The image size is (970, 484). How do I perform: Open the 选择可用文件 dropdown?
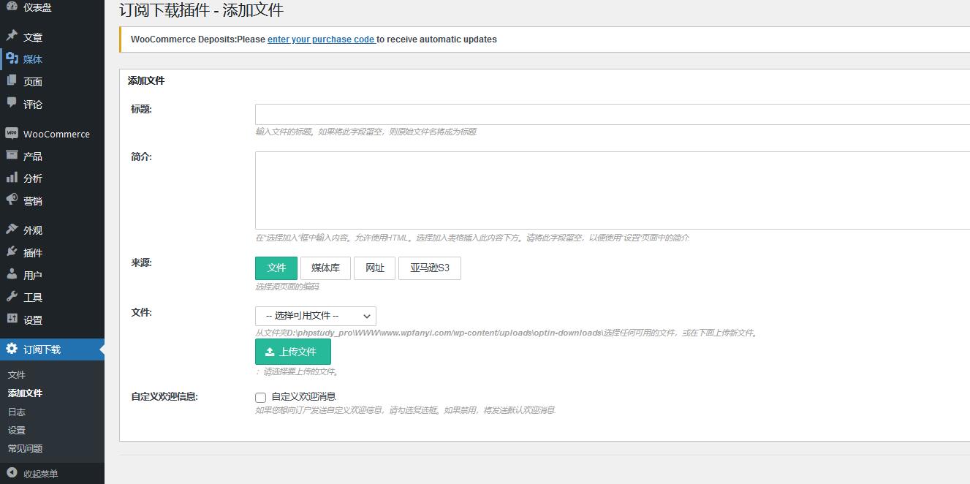(315, 316)
